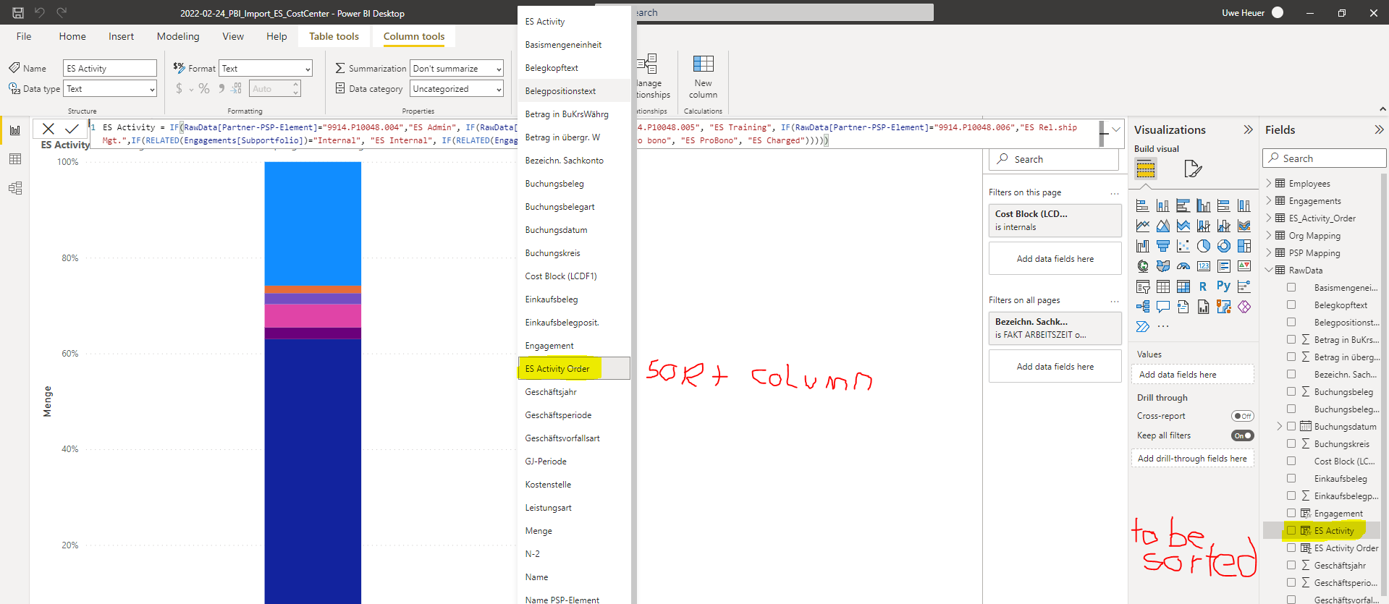Select the donut chart visualization
Viewport: 1389px width, 604px height.
(1223, 246)
